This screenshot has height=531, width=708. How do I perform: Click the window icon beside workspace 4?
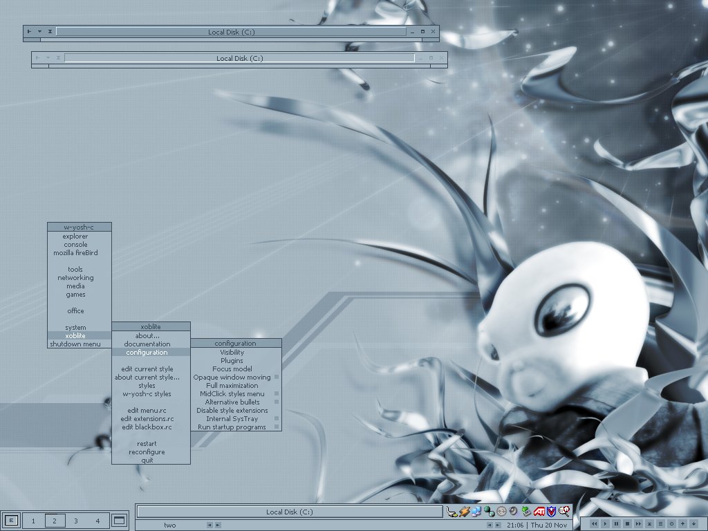pos(119,520)
